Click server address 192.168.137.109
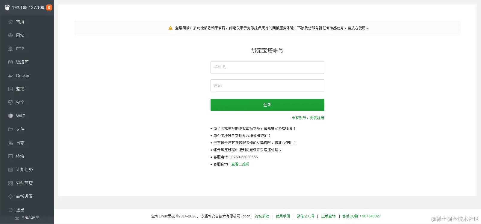The height and width of the screenshot is (224, 481). 28,7
